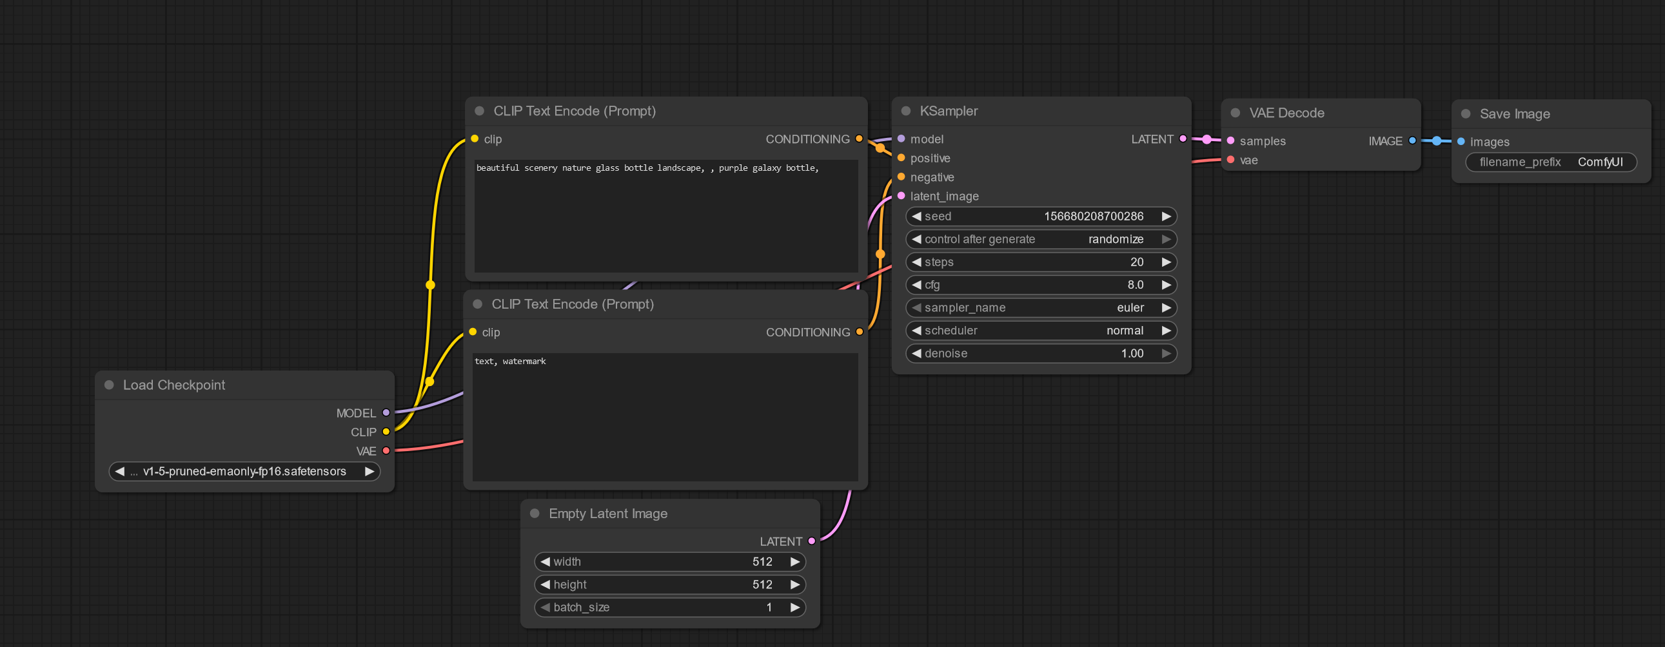Click the Empty Latent Image LATENT output port
Image resolution: width=1665 pixels, height=647 pixels.
[812, 541]
